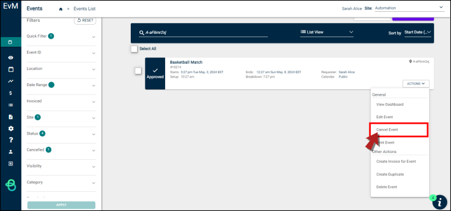Check the Select All checkbox
This screenshot has height=211, width=451.
point(134,49)
